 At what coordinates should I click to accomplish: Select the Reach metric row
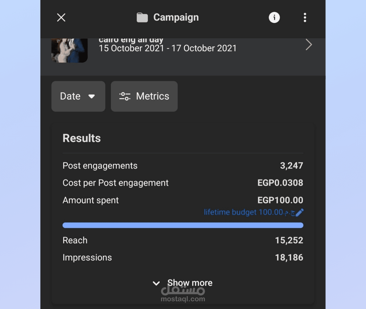pyautogui.click(x=183, y=240)
